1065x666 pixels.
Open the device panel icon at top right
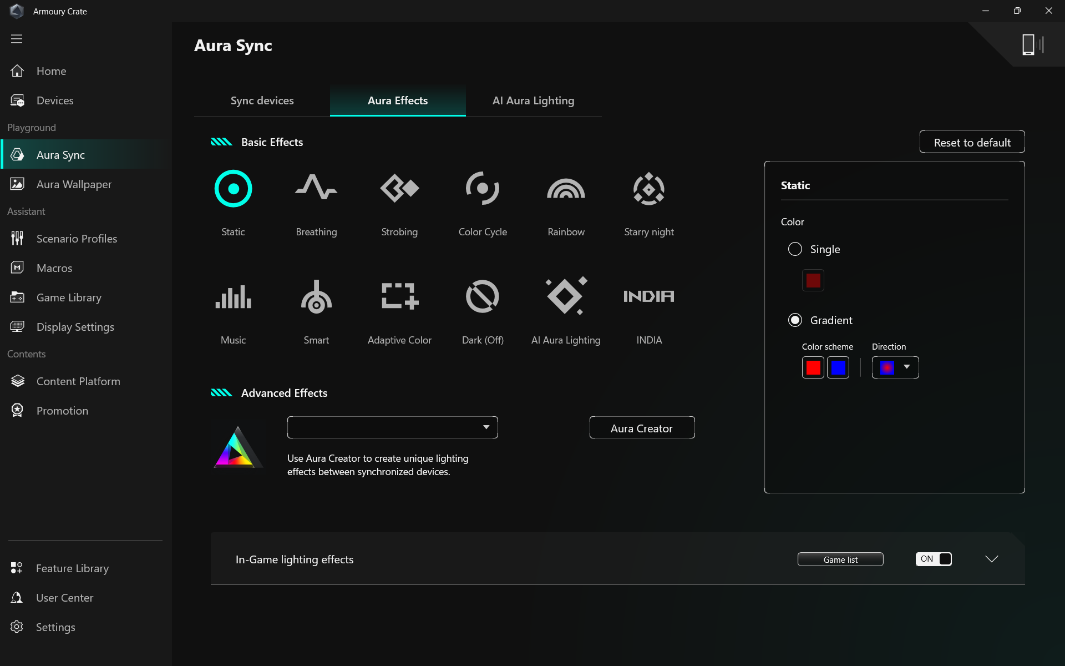(1033, 44)
